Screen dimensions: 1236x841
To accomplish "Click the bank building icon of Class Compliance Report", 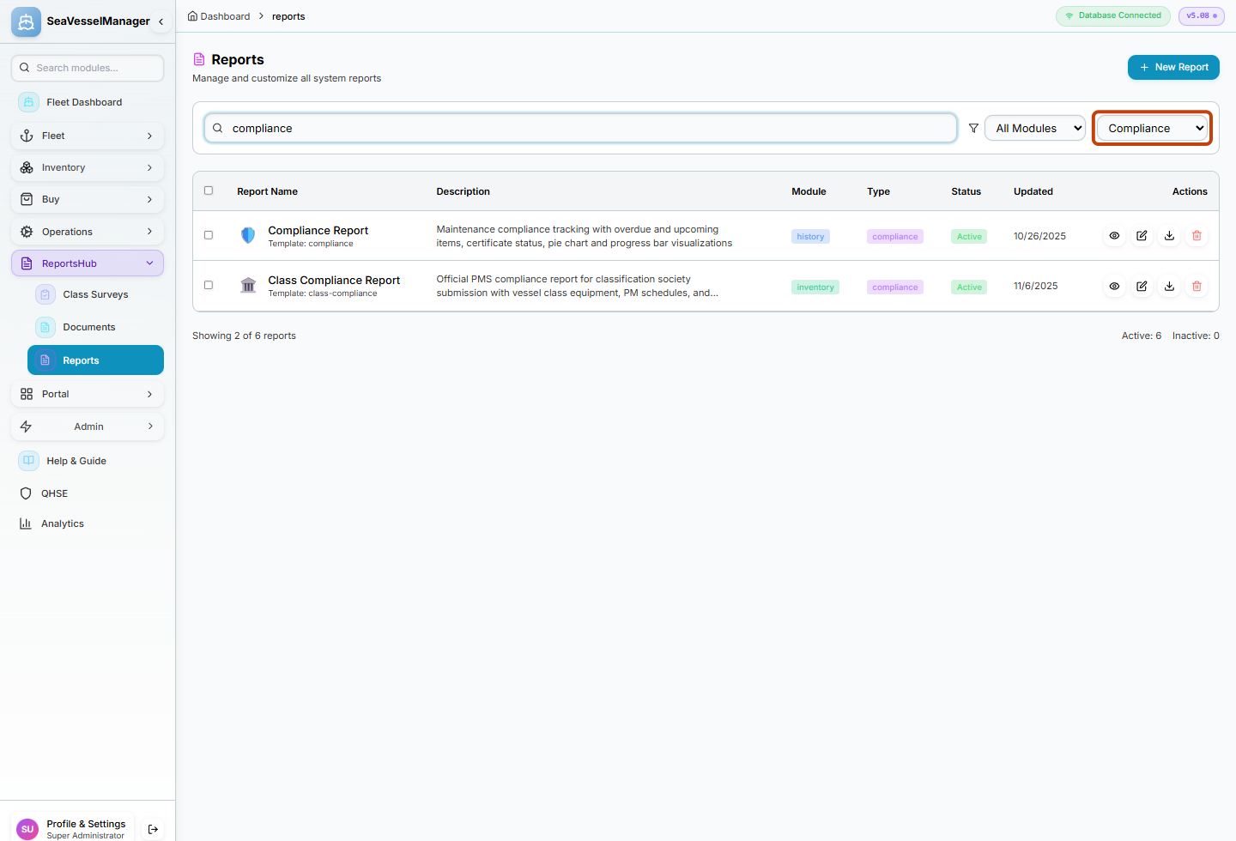I will tap(248, 285).
